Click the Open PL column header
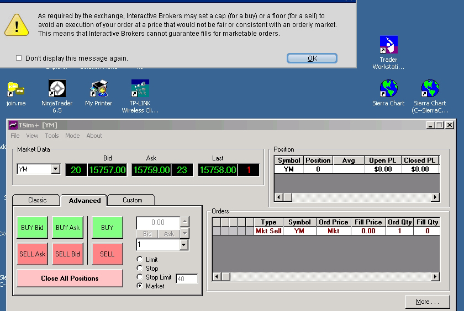Image resolution: width=464 pixels, height=311 pixels. (x=382, y=160)
